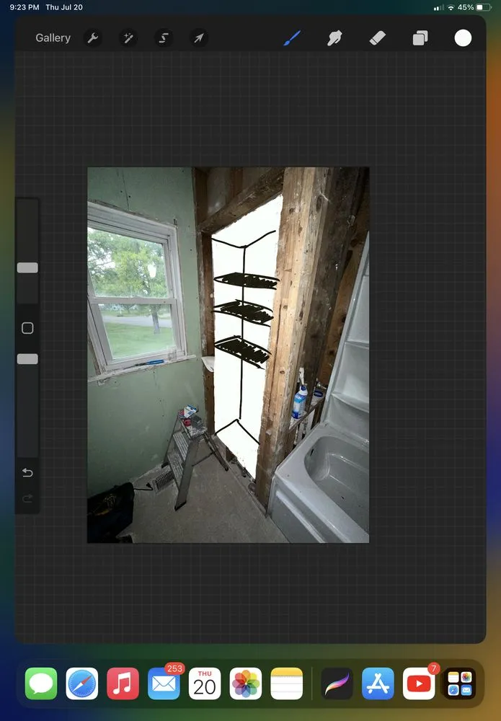
Task: Tap the square modify button on sidebar
Action: coord(27,328)
